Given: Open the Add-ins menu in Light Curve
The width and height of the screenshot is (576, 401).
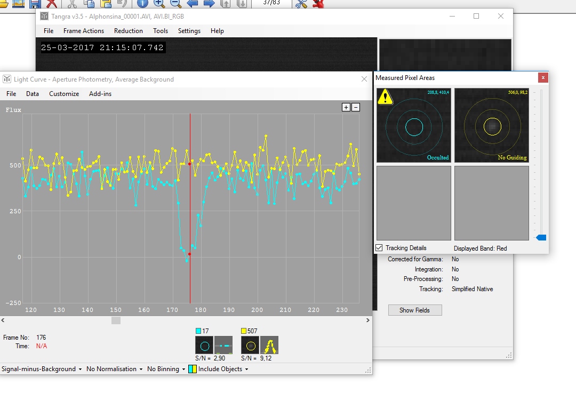Looking at the screenshot, I should click(100, 94).
